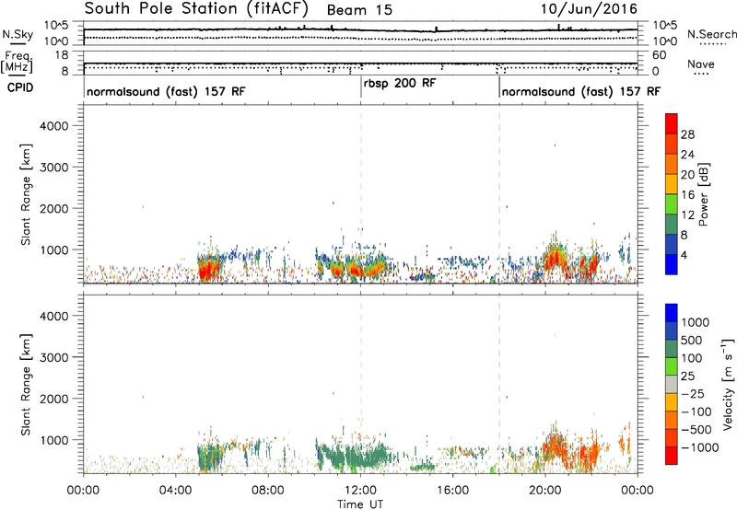Click the 'South Pole Station (fitACF)' title
The height and width of the screenshot is (510, 737).
tap(196, 8)
